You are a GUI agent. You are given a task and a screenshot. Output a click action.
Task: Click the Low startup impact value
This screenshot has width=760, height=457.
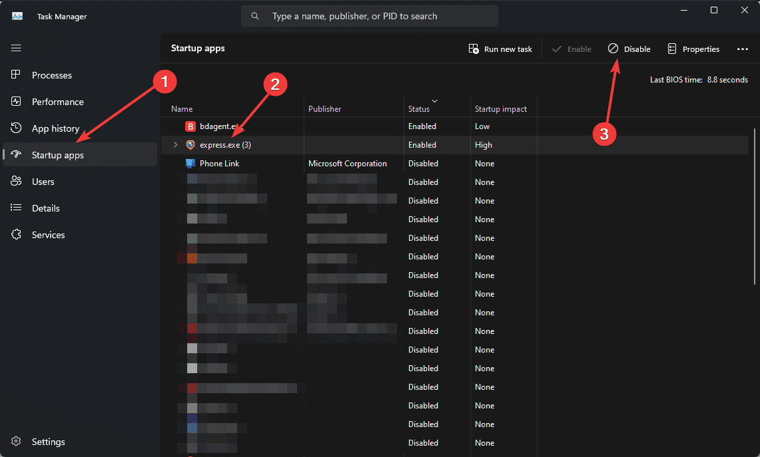(x=482, y=126)
